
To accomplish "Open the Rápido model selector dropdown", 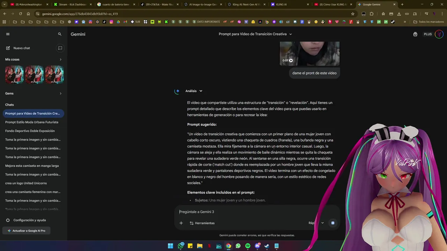I will tap(316, 223).
